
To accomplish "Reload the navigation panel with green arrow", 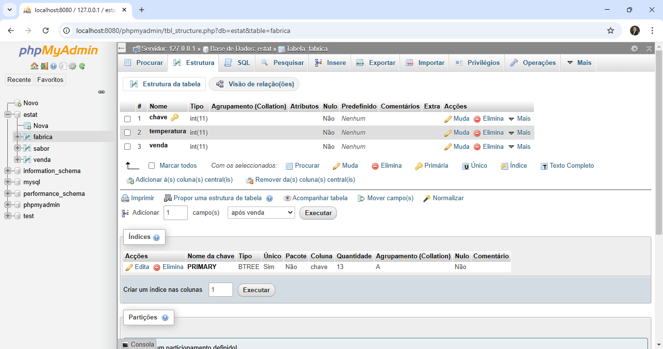I will pyautogui.click(x=82, y=66).
